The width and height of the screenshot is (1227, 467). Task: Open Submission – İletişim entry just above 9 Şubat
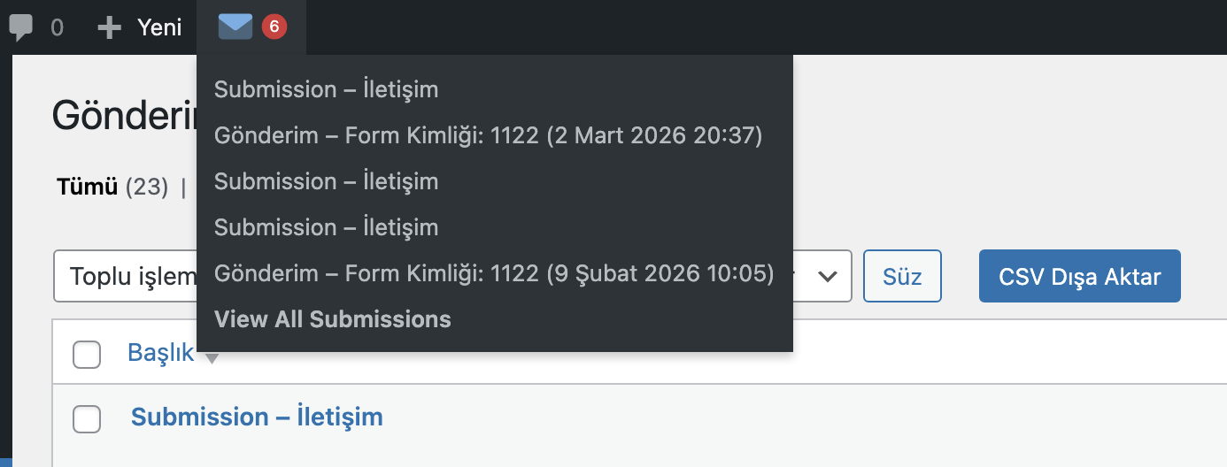pos(326,227)
